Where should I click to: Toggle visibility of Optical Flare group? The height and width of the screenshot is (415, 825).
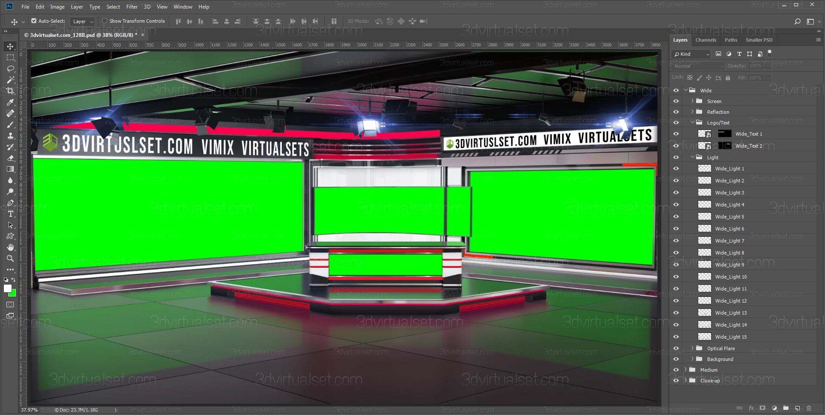click(676, 348)
